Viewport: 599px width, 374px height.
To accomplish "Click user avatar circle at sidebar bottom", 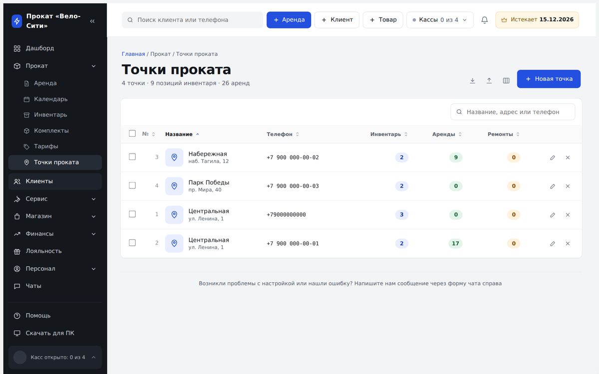I will point(20,357).
